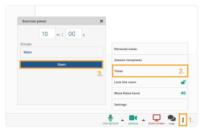Start sharing via share screen icon
Screen dimensions: 203x132
[156, 118]
